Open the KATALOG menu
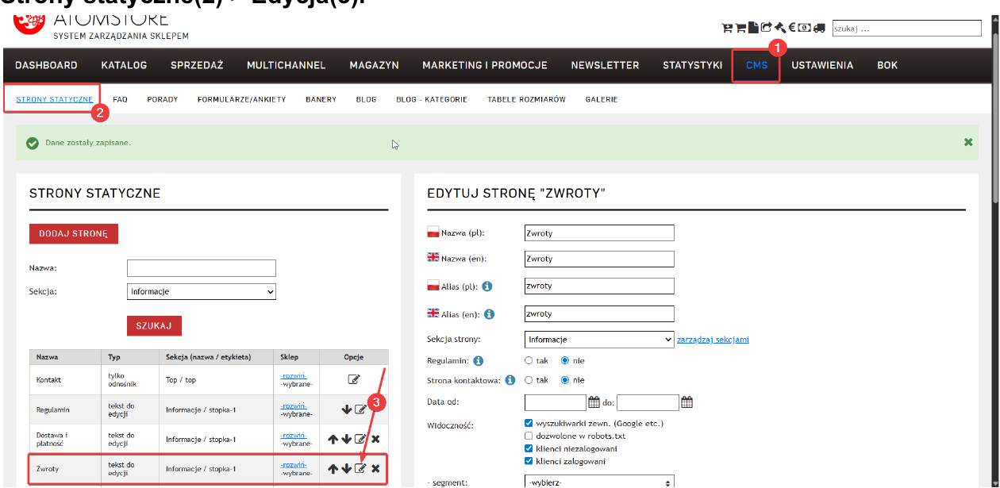The width and height of the screenshot is (1000, 488). tap(124, 65)
